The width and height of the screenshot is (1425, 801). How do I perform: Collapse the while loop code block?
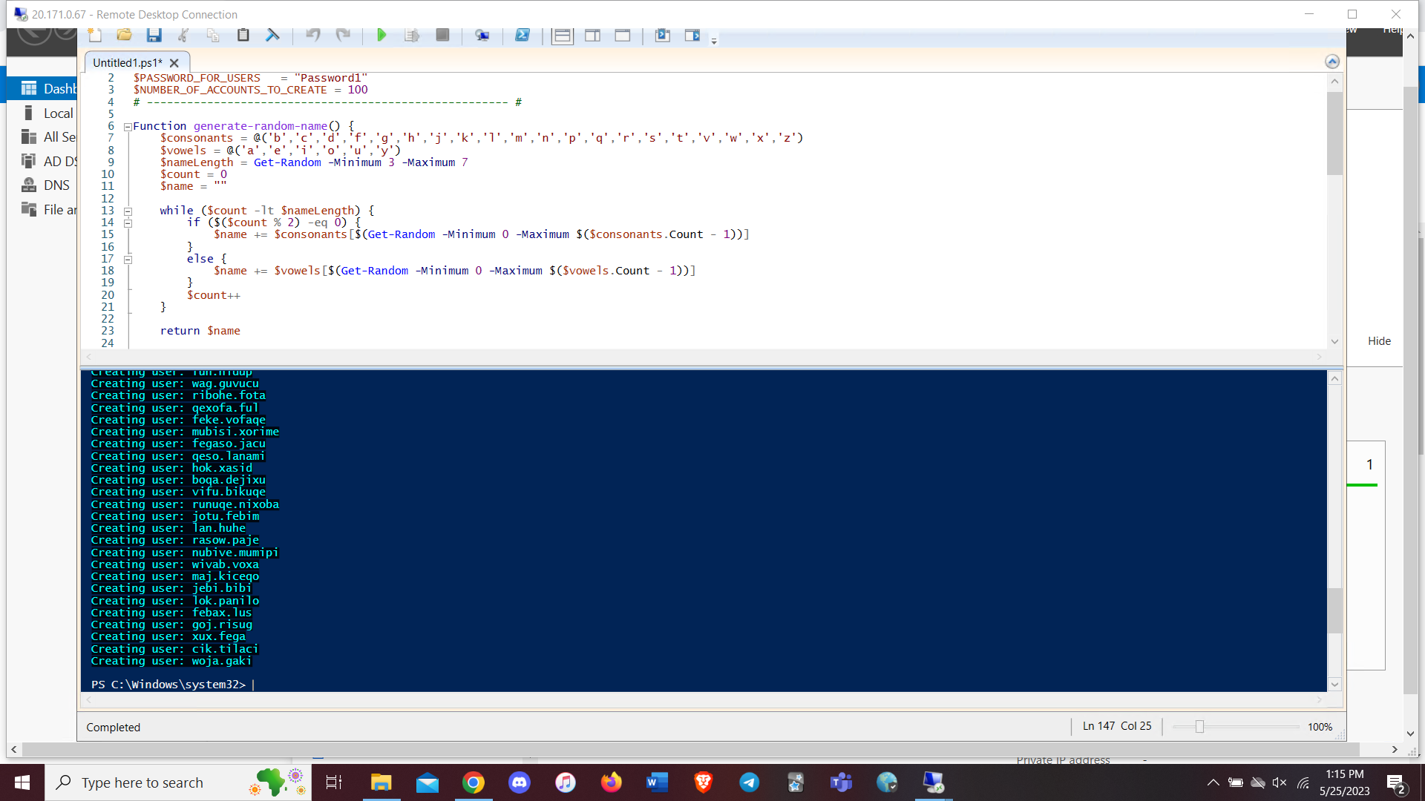128,211
